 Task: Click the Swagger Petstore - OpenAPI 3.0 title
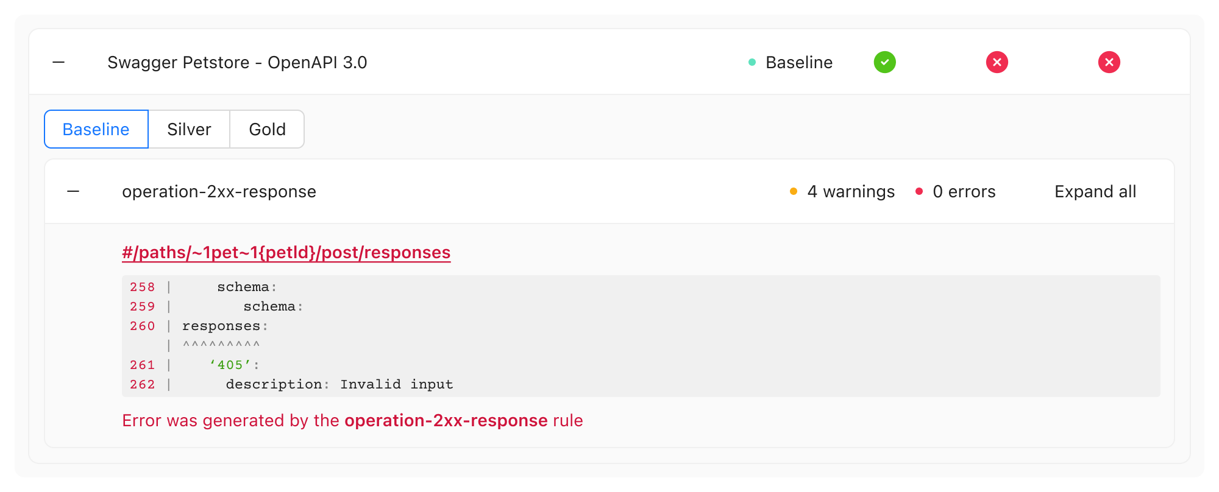click(x=237, y=62)
